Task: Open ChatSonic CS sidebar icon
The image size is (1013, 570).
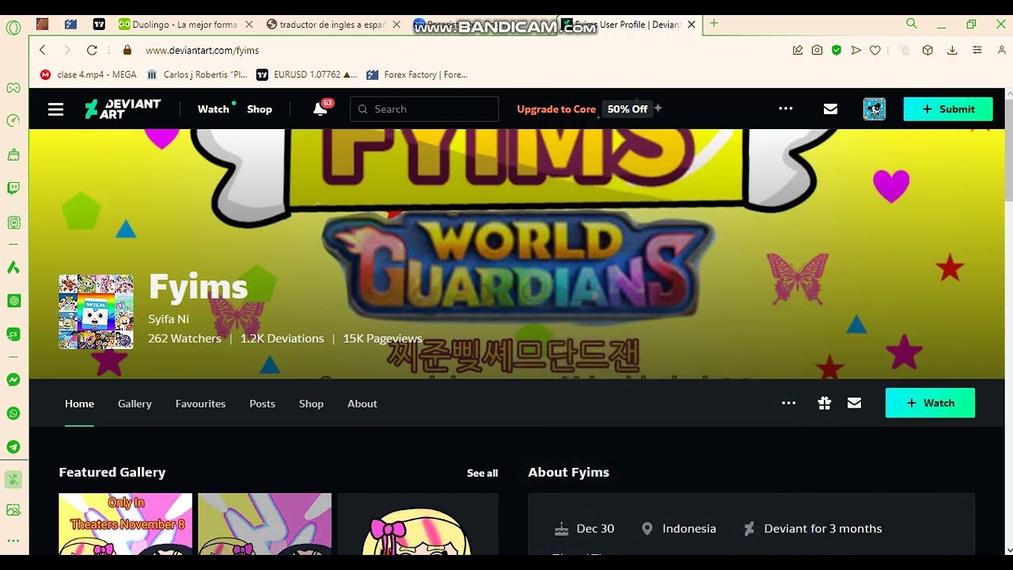Action: (x=13, y=334)
